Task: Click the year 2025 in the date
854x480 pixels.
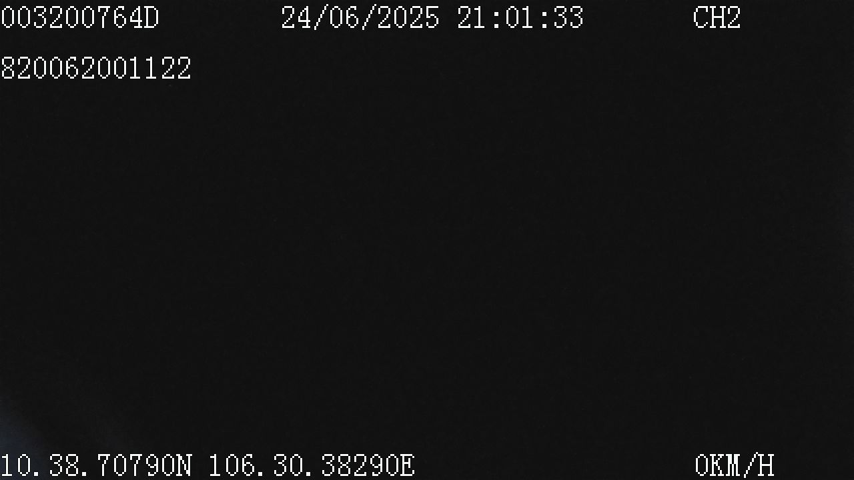Action: (408, 17)
